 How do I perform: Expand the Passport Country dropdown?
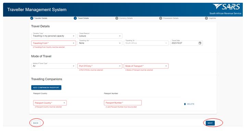pyautogui.click(x=50, y=103)
